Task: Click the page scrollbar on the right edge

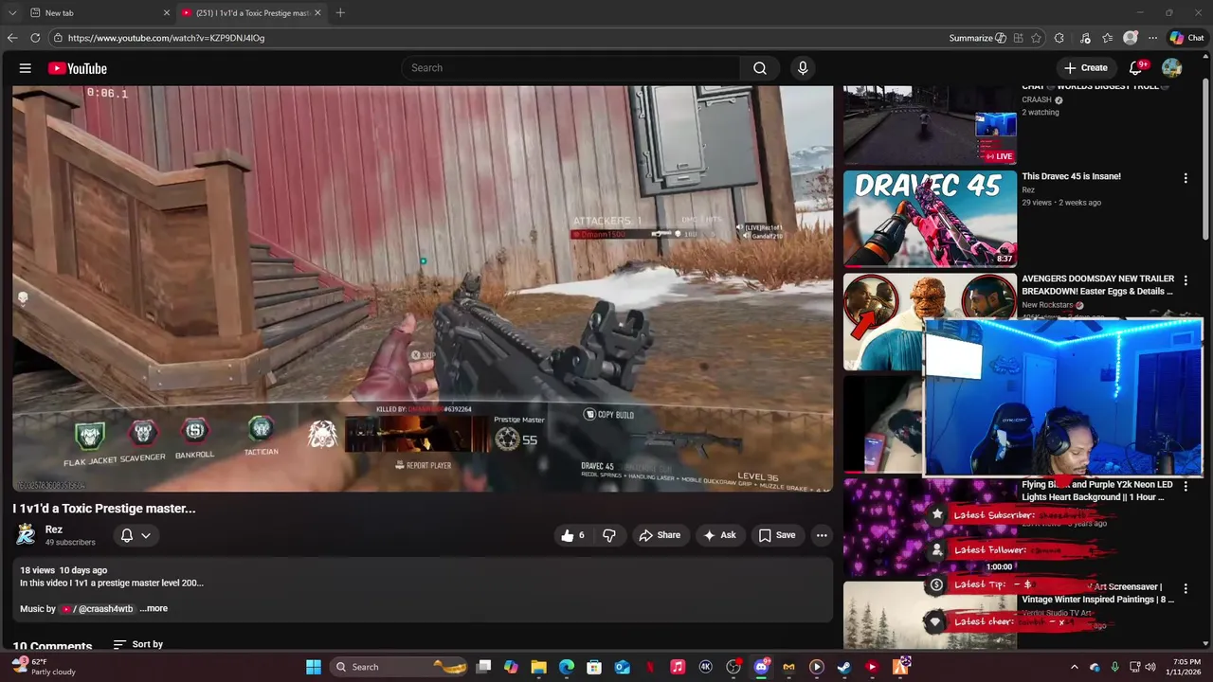Action: (x=1206, y=161)
